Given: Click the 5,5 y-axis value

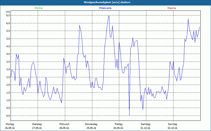Looking at the screenshot, I should tap(8, 31).
